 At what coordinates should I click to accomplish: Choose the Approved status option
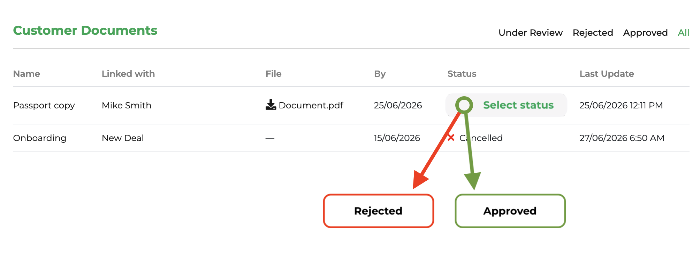point(510,211)
